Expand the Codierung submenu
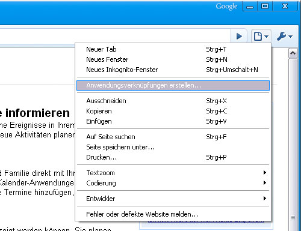Image resolution: width=301 pixels, height=231 pixels. tap(173, 183)
